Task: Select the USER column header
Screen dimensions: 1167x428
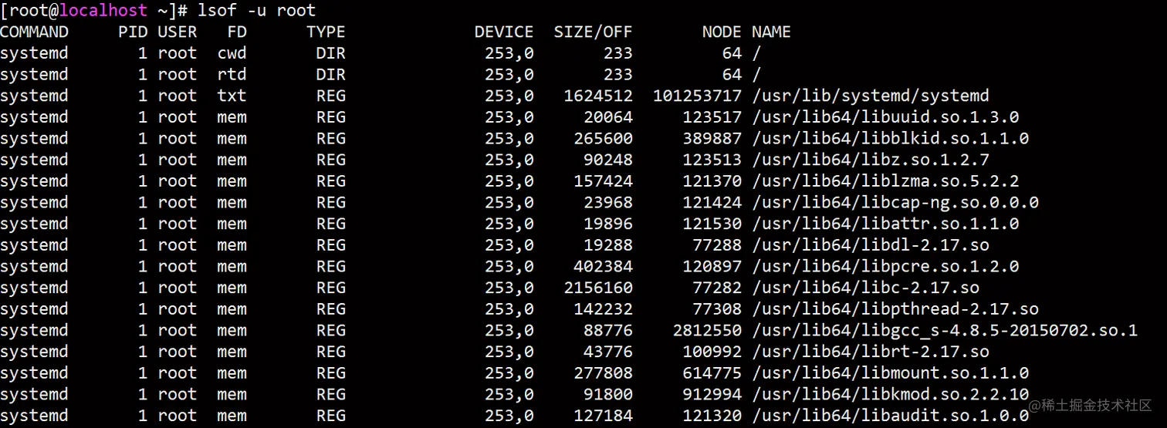Action: pyautogui.click(x=178, y=32)
